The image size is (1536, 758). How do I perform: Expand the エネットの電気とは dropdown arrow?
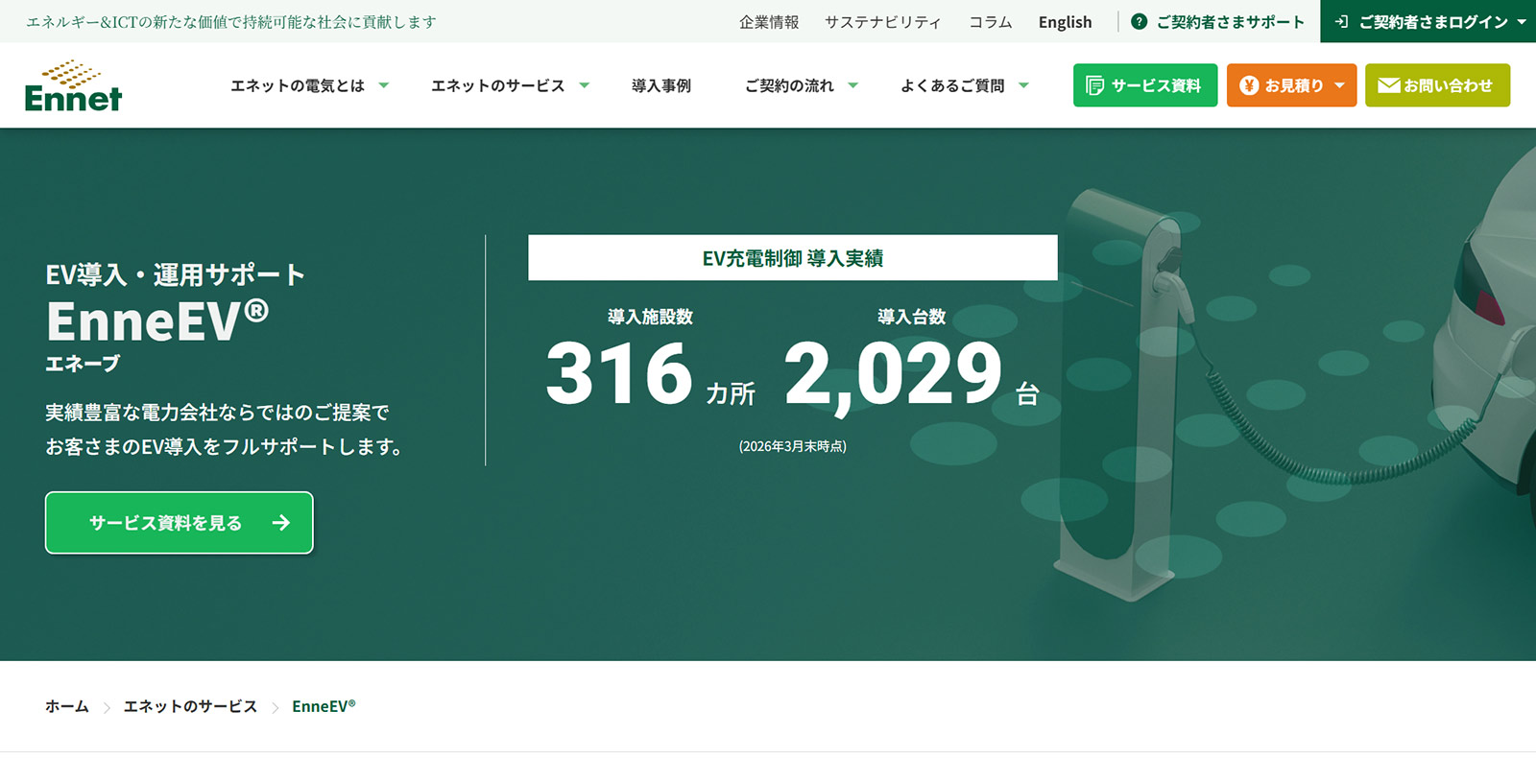point(384,85)
